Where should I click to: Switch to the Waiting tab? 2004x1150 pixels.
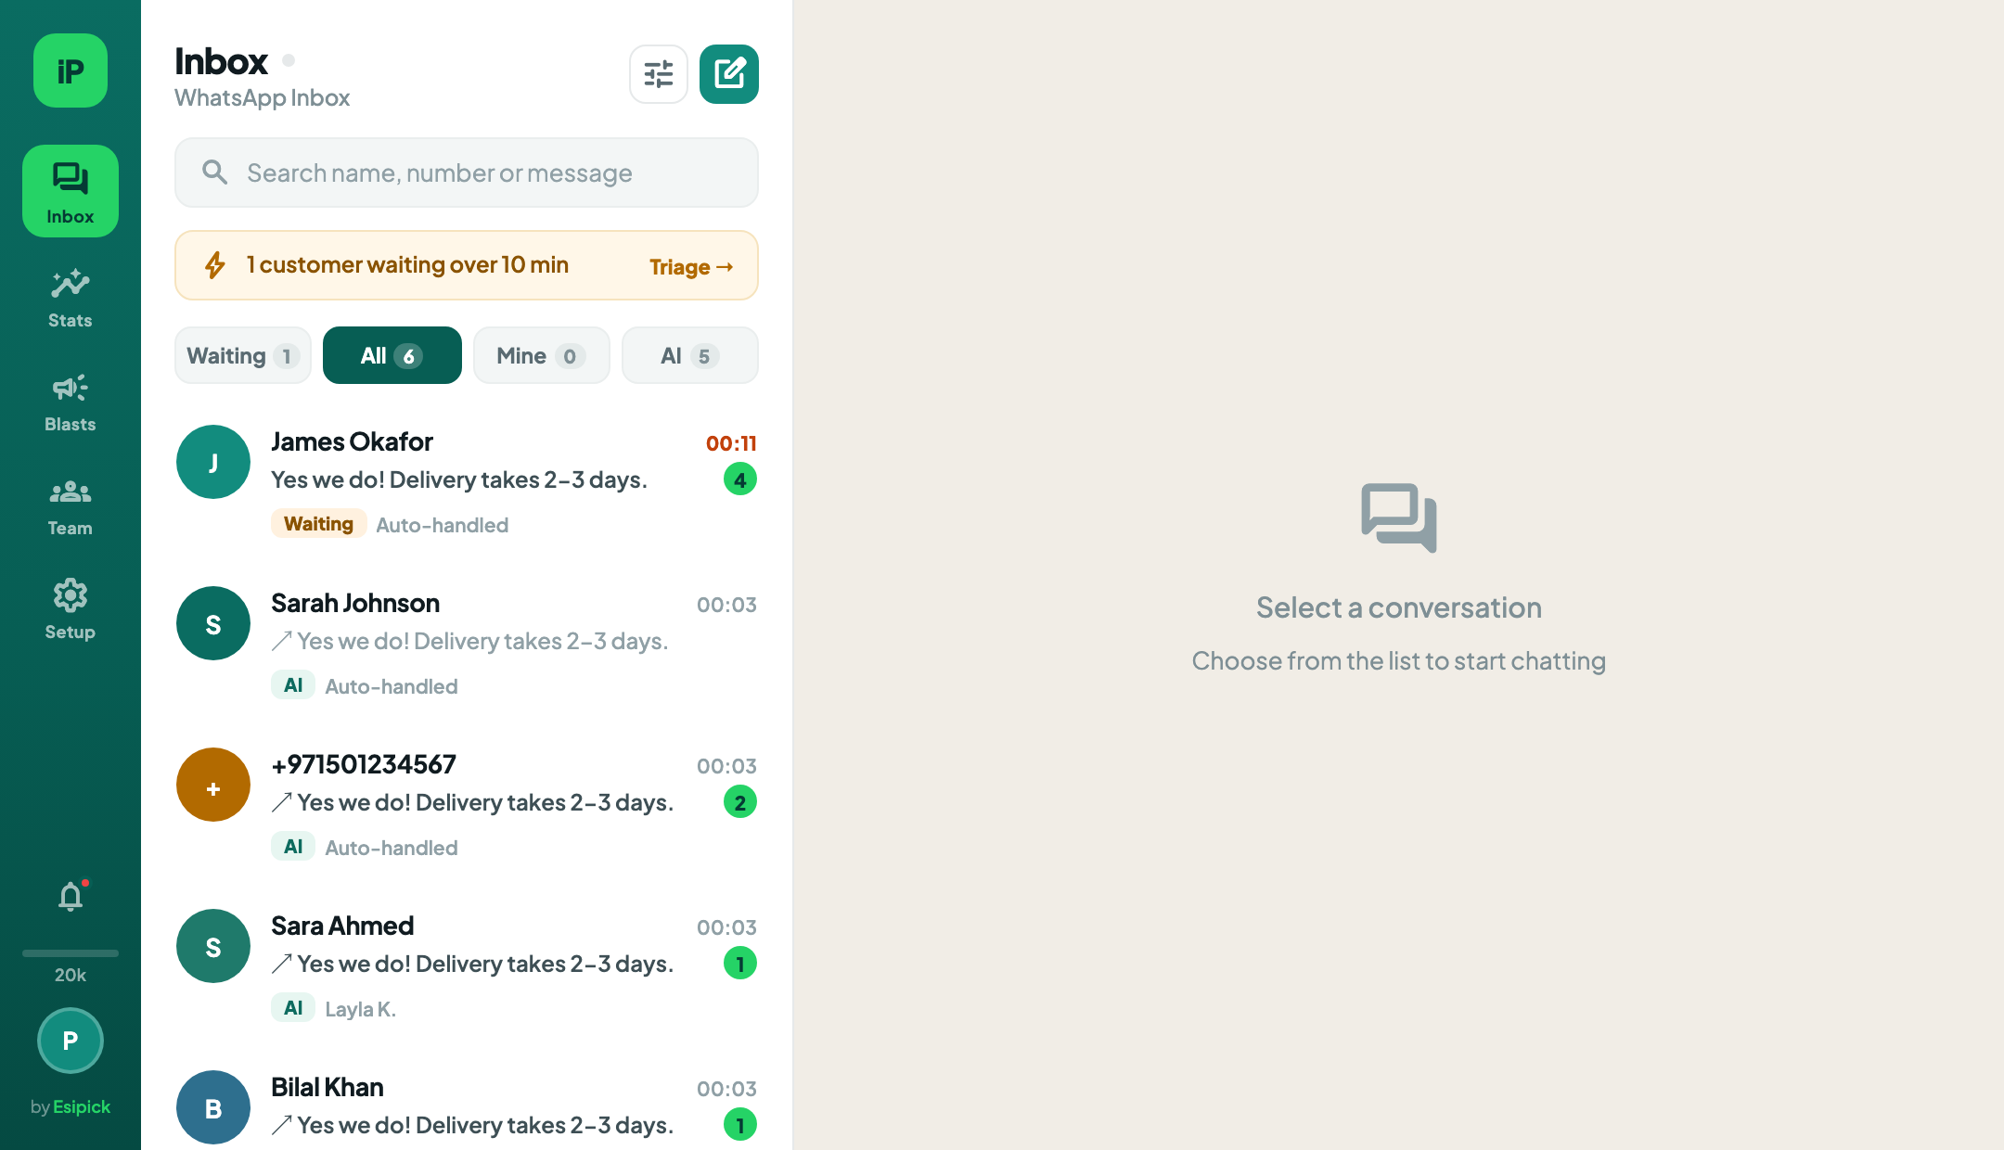[x=243, y=355]
